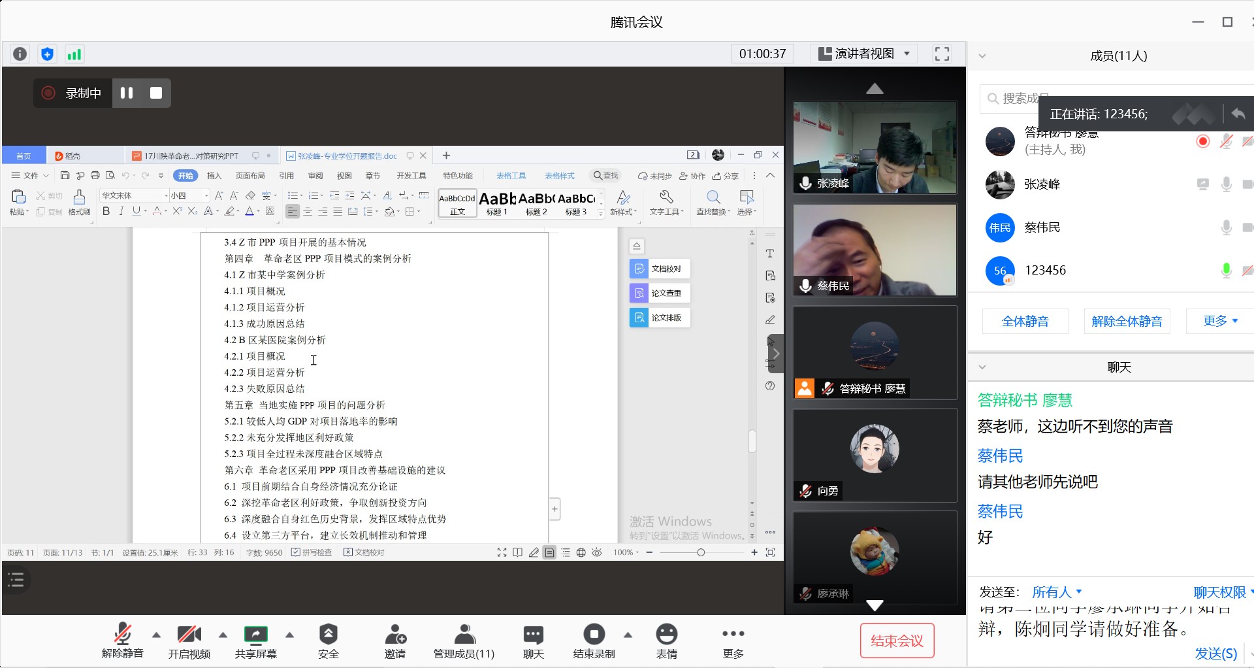Image resolution: width=1254 pixels, height=668 pixels.
Task: Expand video options arrow next to 开启视频
Action: 223,635
